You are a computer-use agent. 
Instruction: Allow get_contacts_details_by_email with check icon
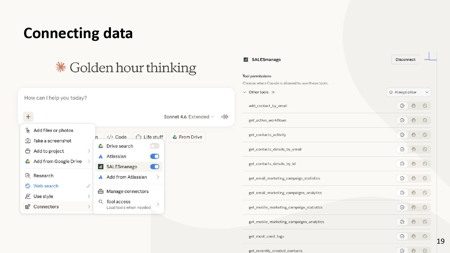point(402,149)
